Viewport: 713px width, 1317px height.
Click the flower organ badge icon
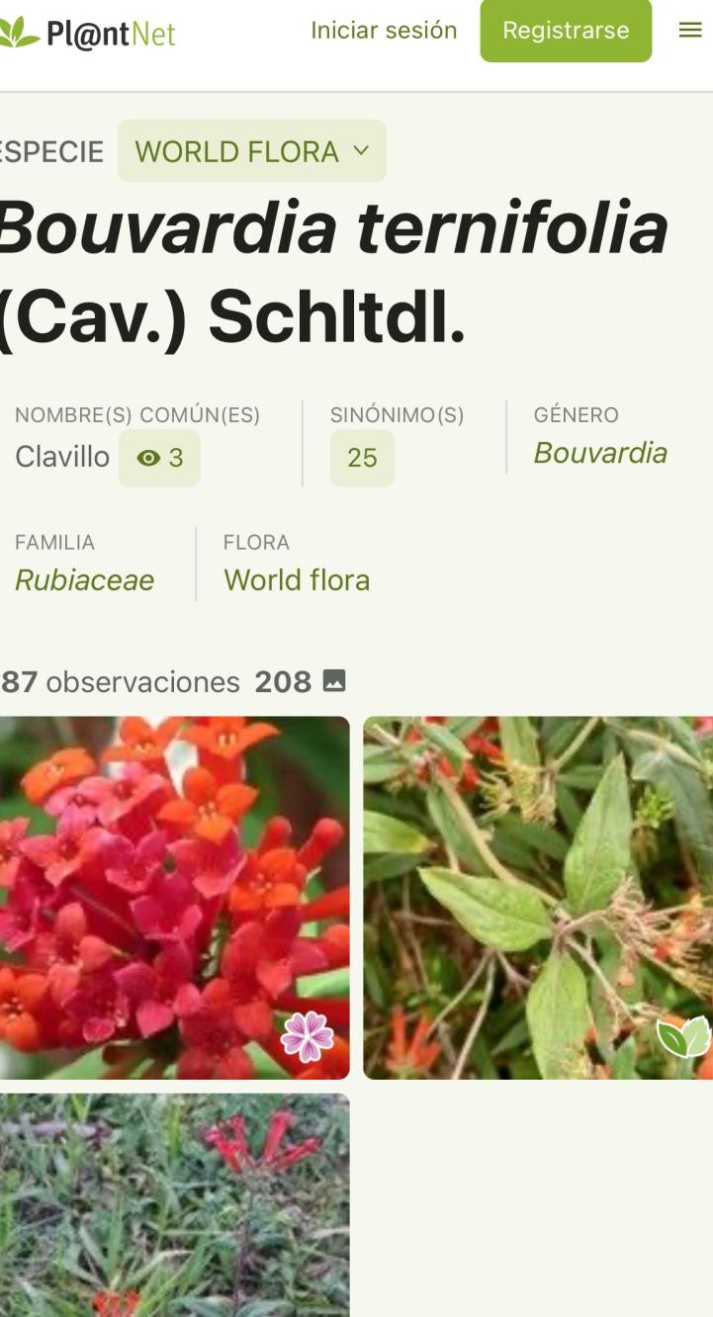coord(308,1037)
